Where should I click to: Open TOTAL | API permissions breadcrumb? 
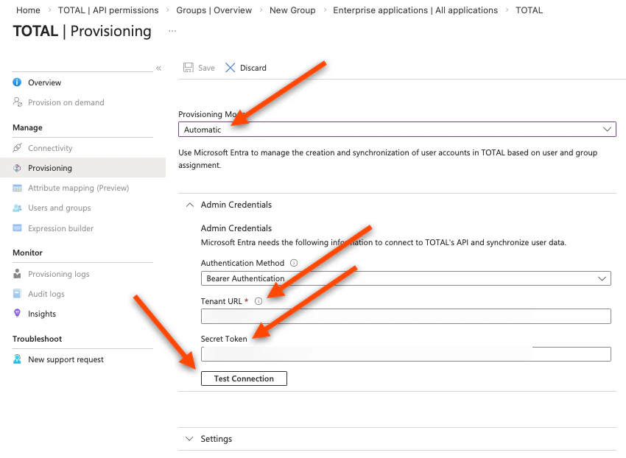[108, 10]
